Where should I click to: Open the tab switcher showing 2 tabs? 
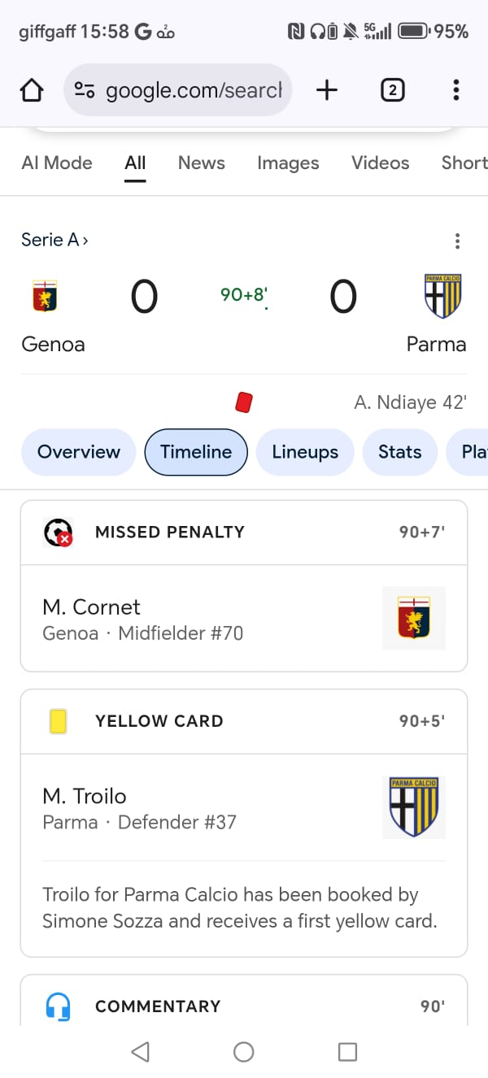392,90
